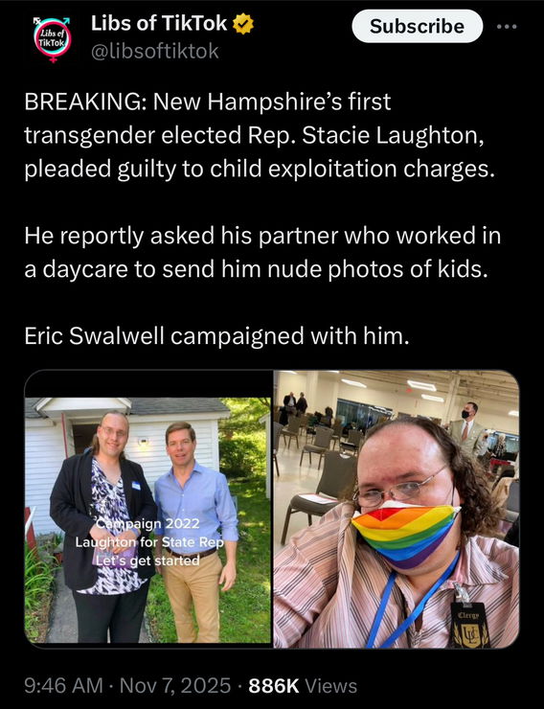
Task: Click the 9:46 AM timestamp
Action: (63, 686)
